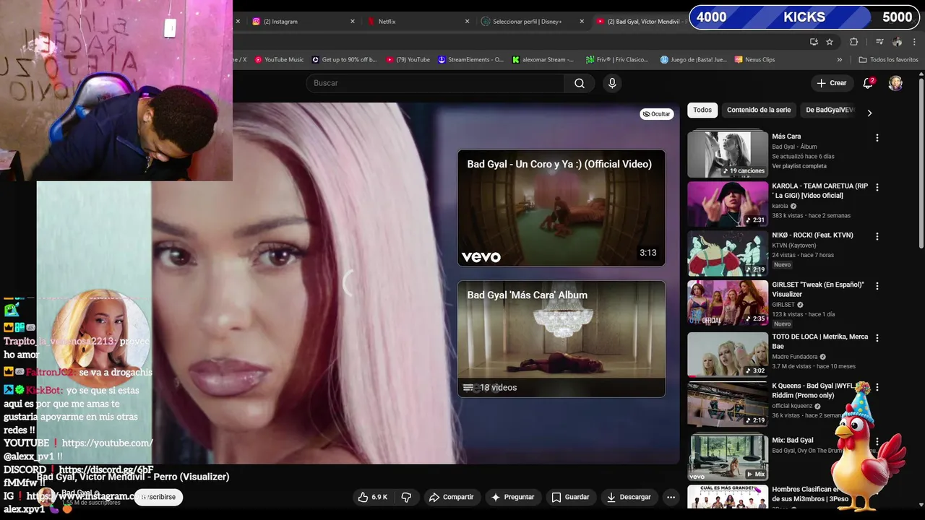
Task: Open Todos los favoritos bookmarks folder
Action: (x=888, y=60)
